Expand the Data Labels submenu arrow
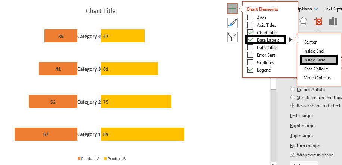Viewport: 342px width, 165px height. coord(290,40)
